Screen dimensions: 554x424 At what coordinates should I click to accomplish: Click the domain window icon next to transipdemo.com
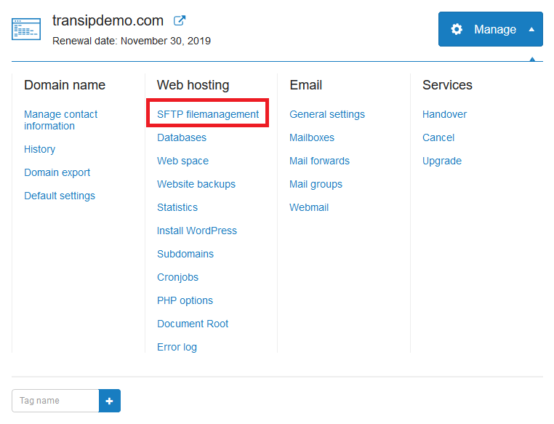[26, 29]
